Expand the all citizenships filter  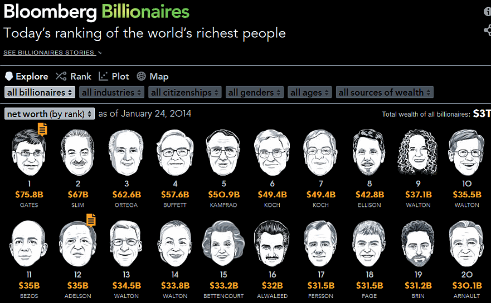pos(184,92)
